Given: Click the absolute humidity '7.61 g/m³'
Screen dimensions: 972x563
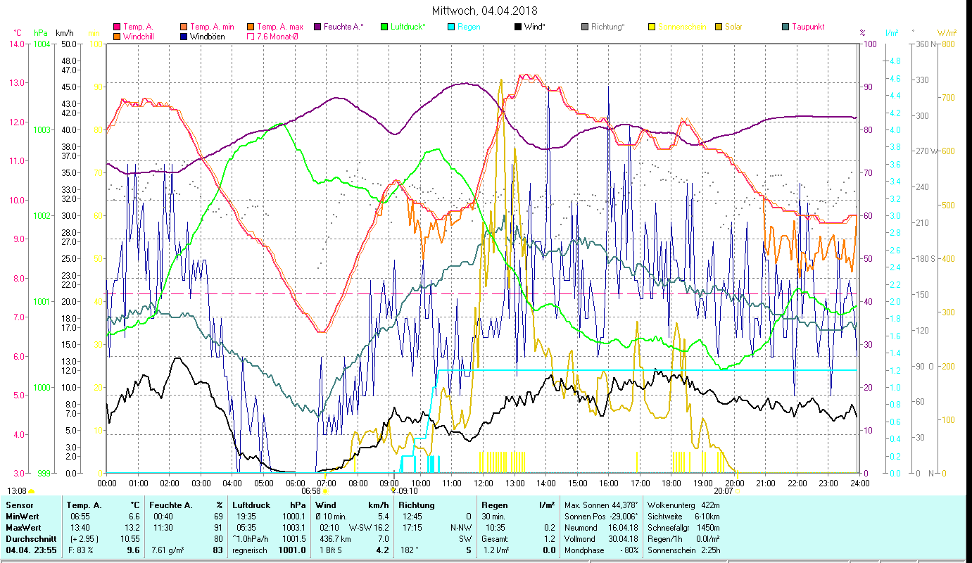Looking at the screenshot, I should click(168, 550).
